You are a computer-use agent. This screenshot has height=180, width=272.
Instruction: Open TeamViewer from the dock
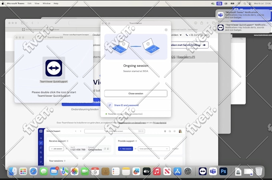(203, 172)
